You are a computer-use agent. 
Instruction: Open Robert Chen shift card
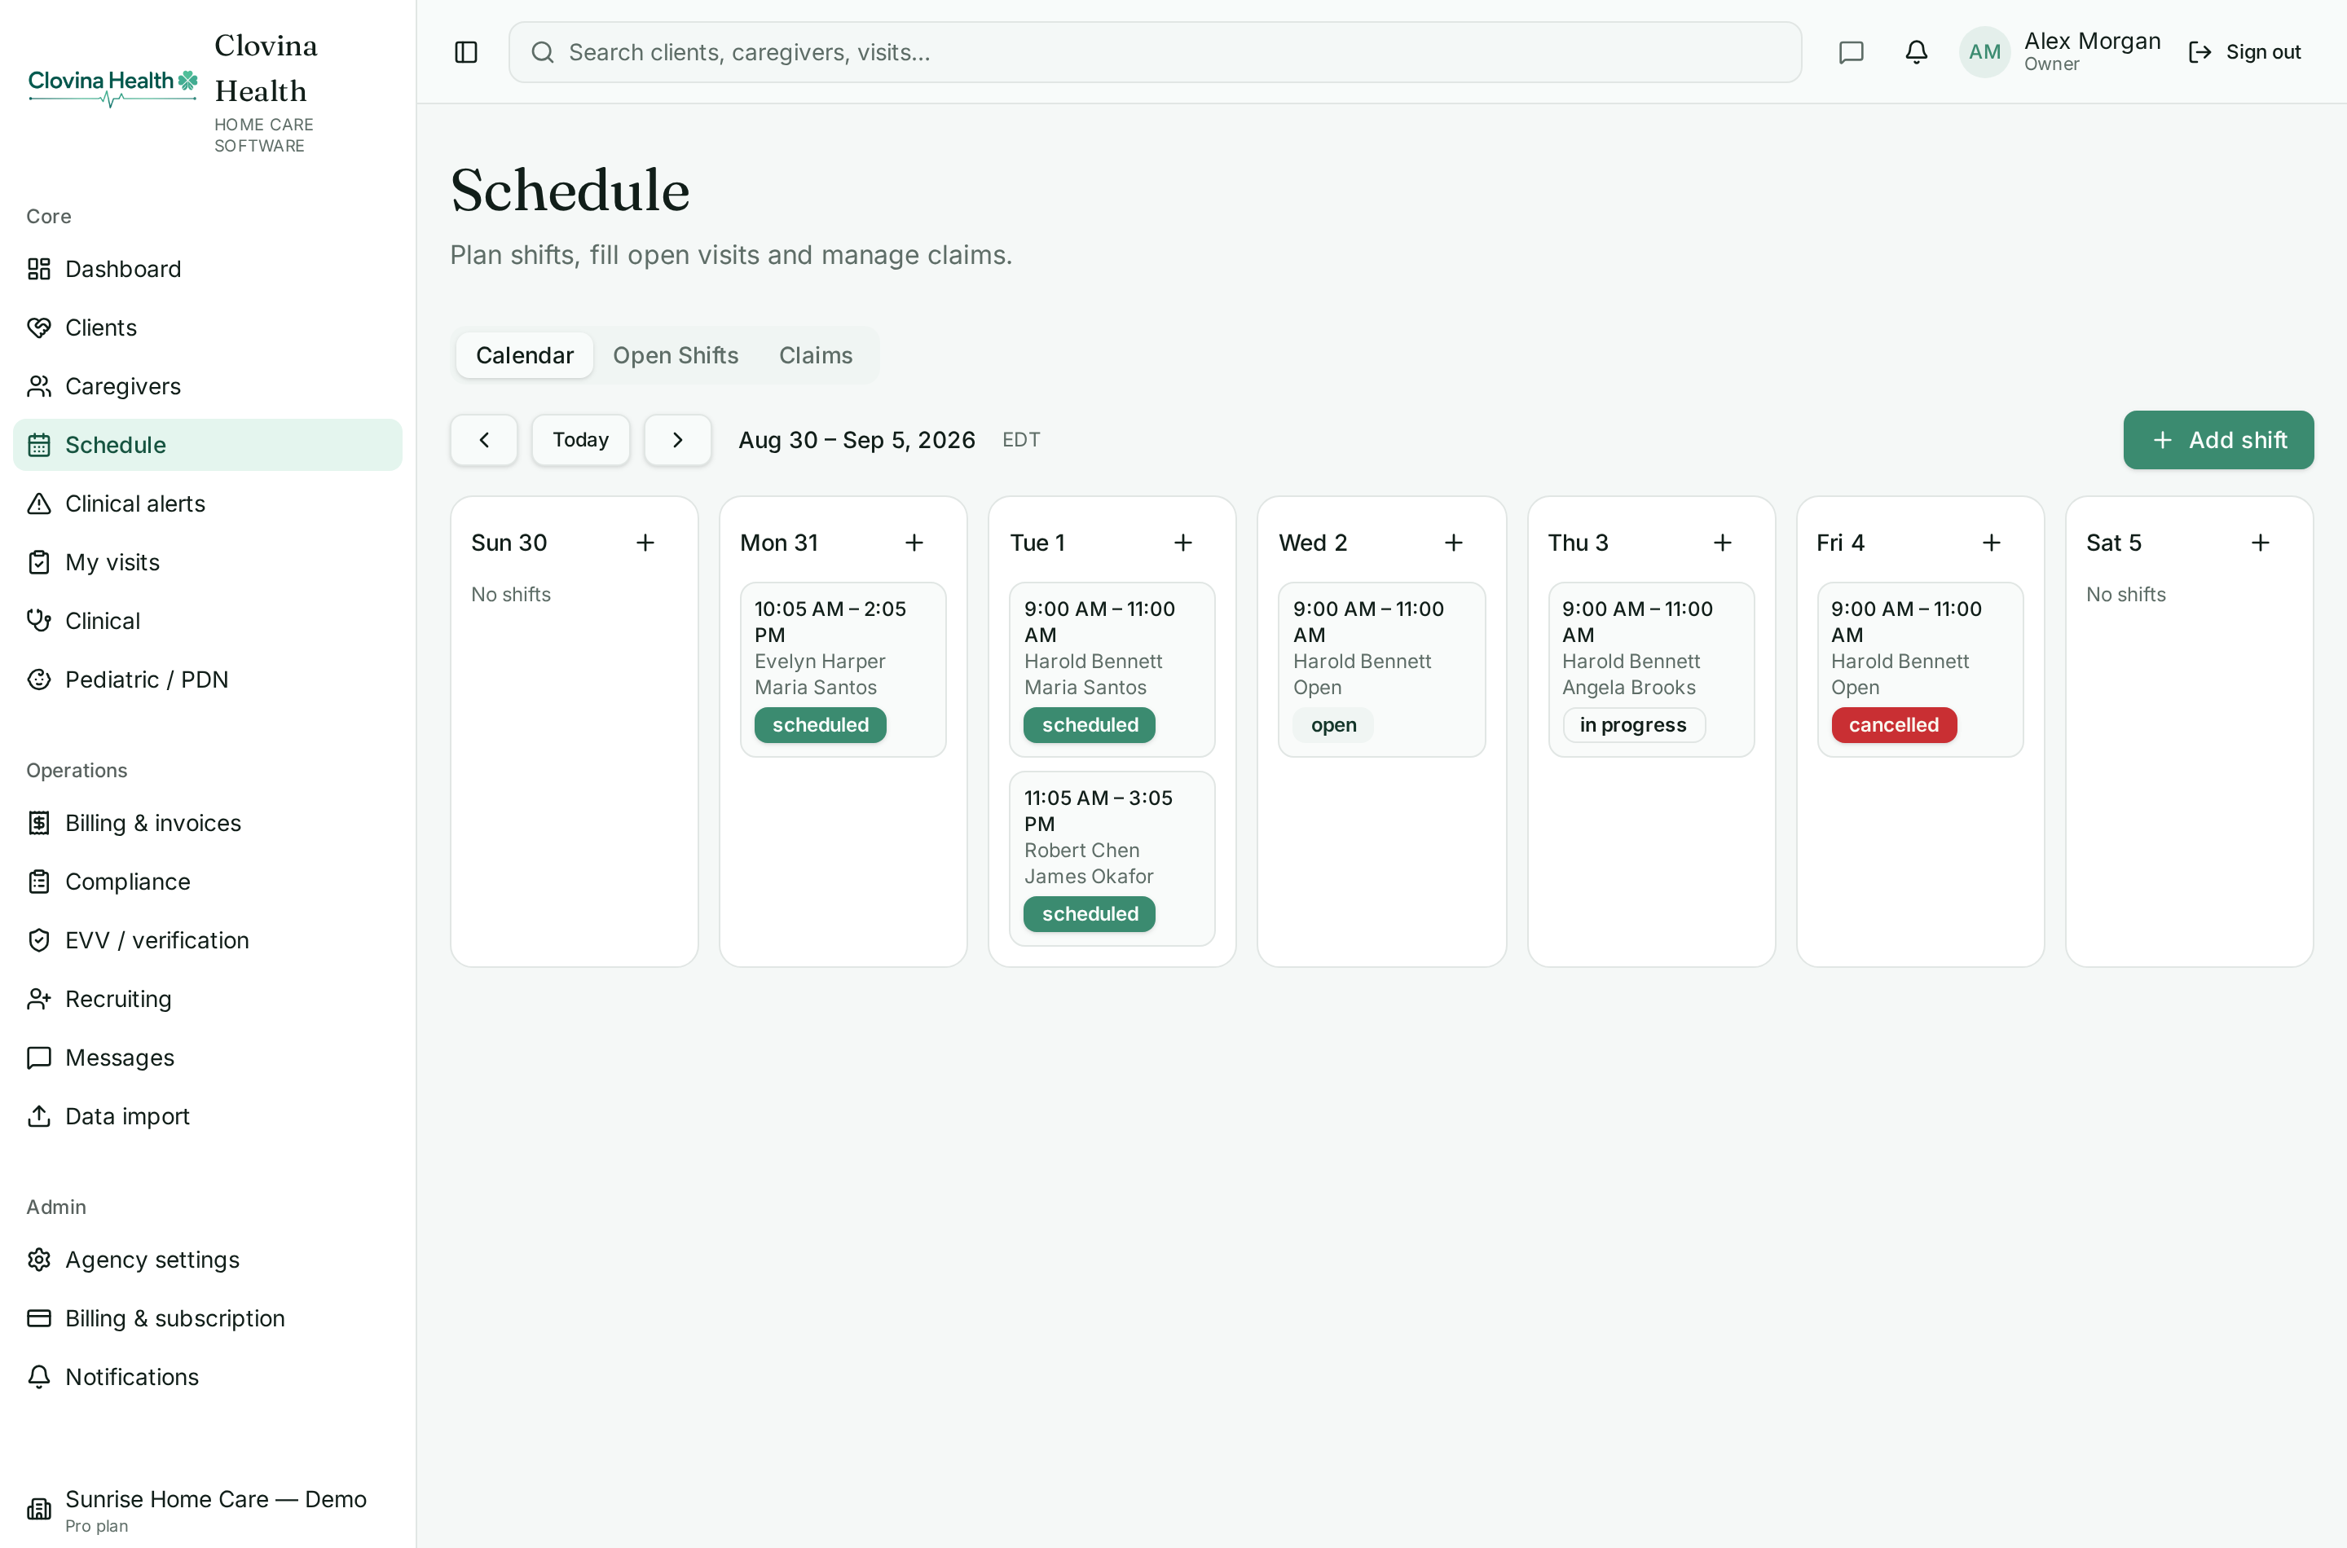(1112, 859)
